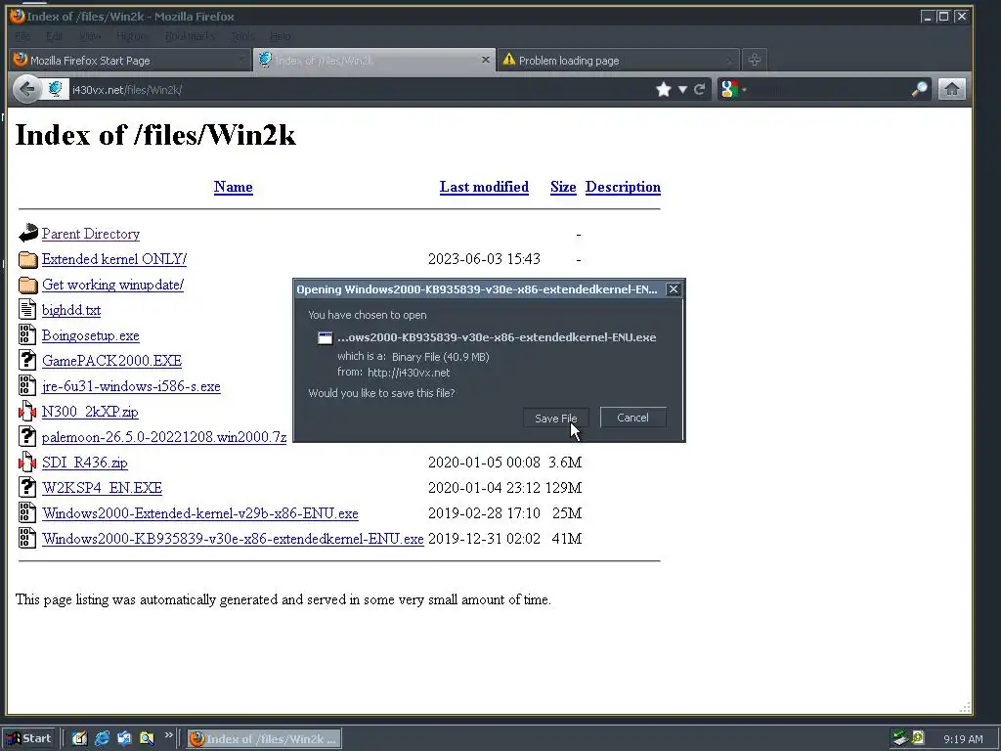Screen dimensions: 1001x751
Task: Expand quick launch overflow chevron
Action: [x=168, y=735]
